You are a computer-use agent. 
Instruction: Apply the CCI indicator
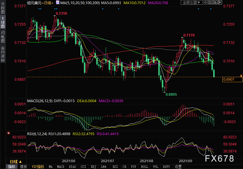pos(83,167)
